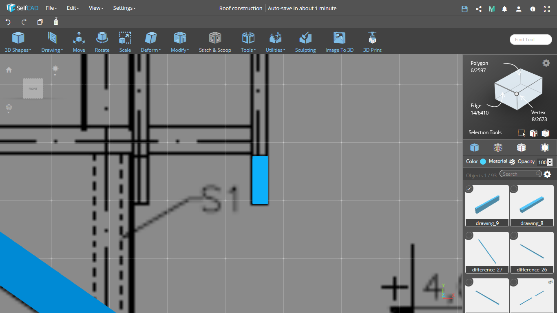Switch to solid plus wireframe mode cube
The height and width of the screenshot is (313, 557).
521,148
